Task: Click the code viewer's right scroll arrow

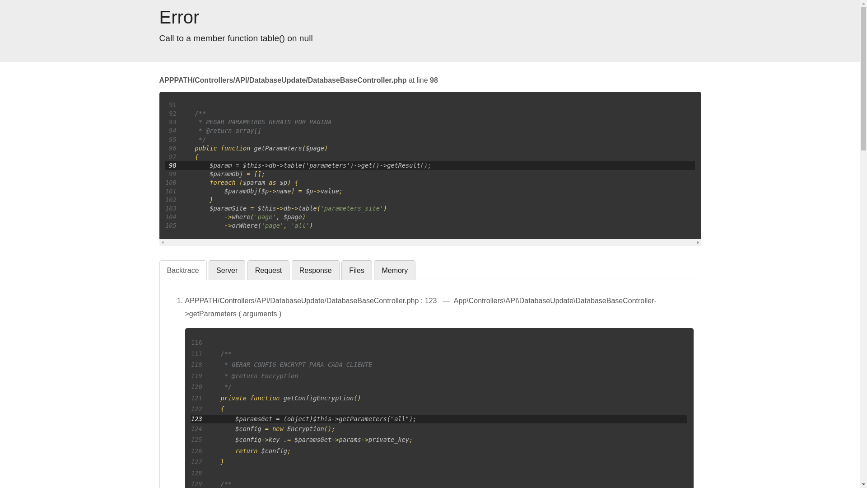Action: [x=698, y=243]
